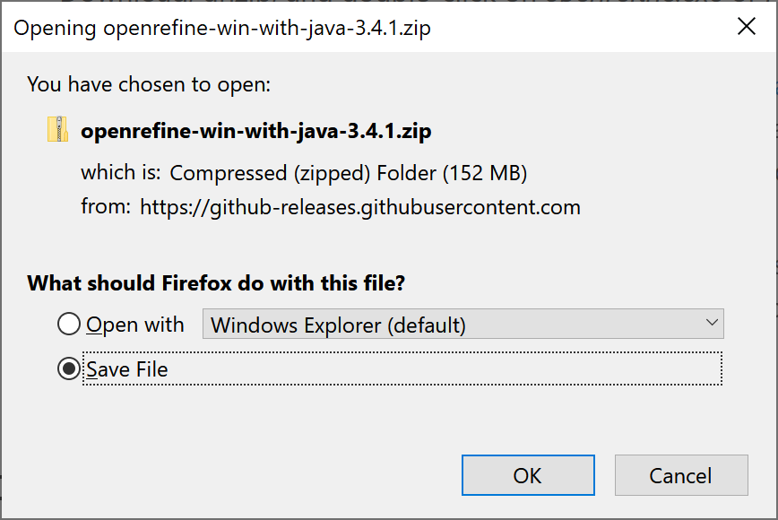
Task: Click the yellow compressed folder icon
Action: point(56,129)
